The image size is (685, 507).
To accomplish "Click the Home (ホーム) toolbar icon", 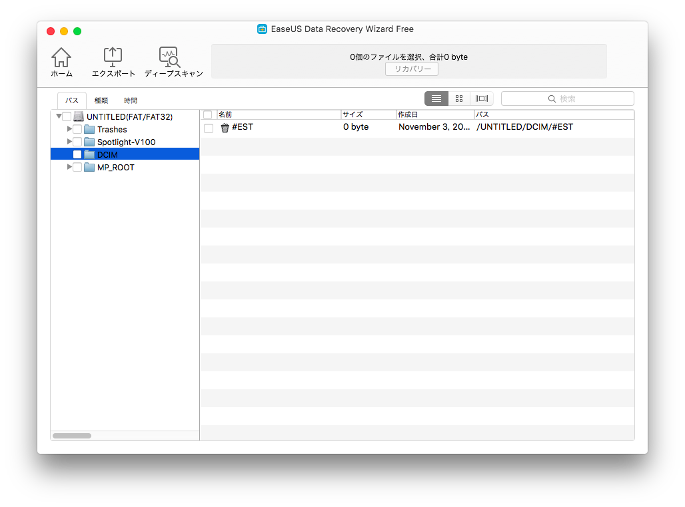I will pos(61,57).
